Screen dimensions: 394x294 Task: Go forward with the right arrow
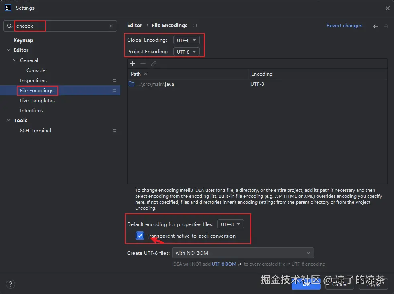pos(386,26)
